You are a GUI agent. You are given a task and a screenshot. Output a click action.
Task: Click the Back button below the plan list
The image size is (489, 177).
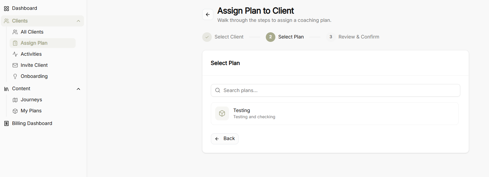point(225,139)
